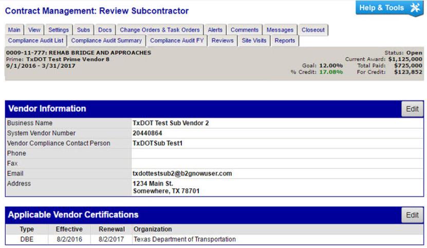
Task: Go to the Settings tab
Action: (x=58, y=30)
